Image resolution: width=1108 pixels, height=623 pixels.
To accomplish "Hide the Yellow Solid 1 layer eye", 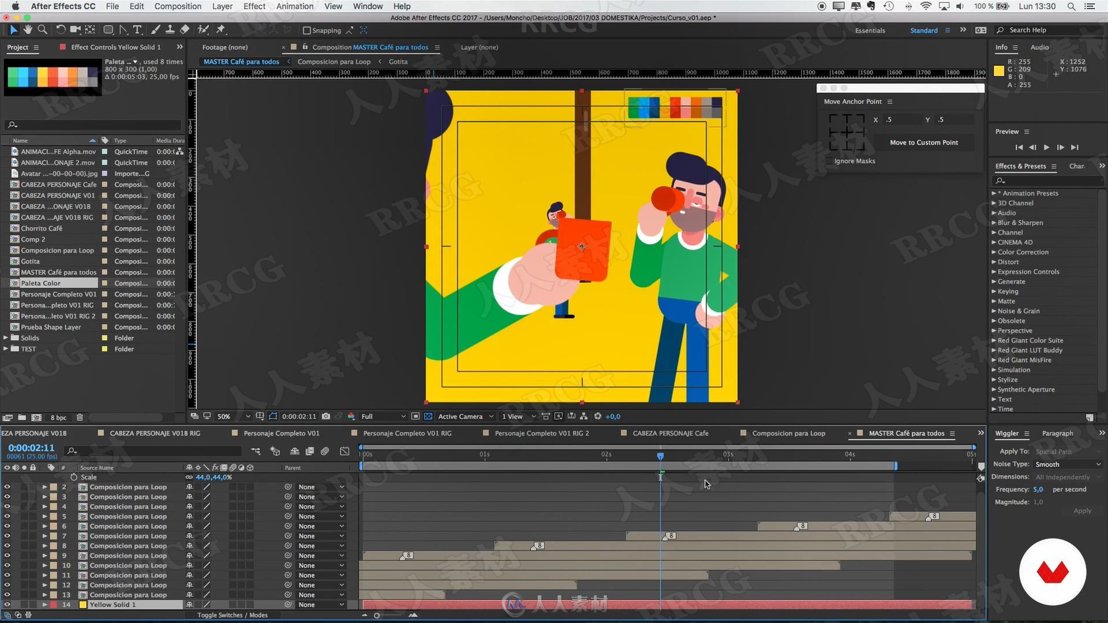I will [x=7, y=605].
